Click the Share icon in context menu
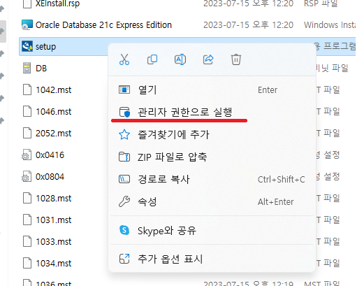This screenshot has width=364, height=286. coord(208,59)
